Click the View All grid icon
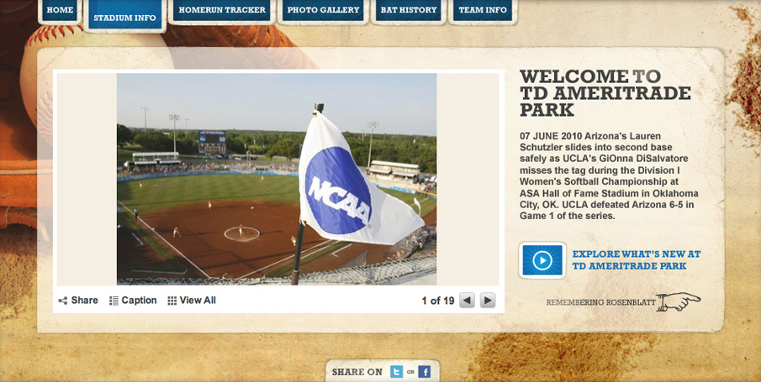 click(172, 301)
